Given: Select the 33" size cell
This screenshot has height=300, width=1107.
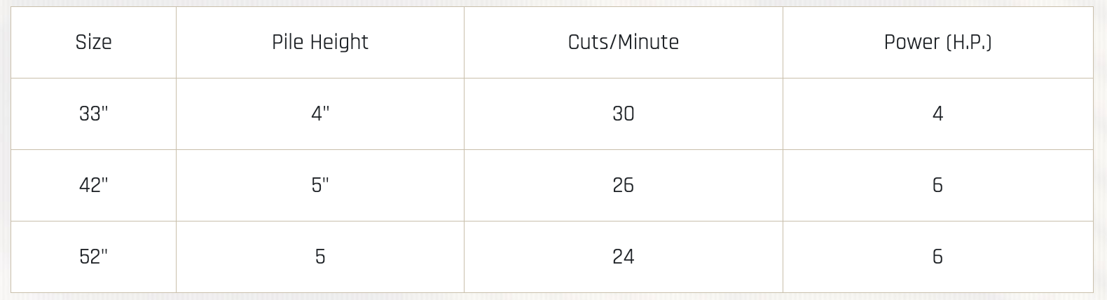Looking at the screenshot, I should click(x=93, y=114).
